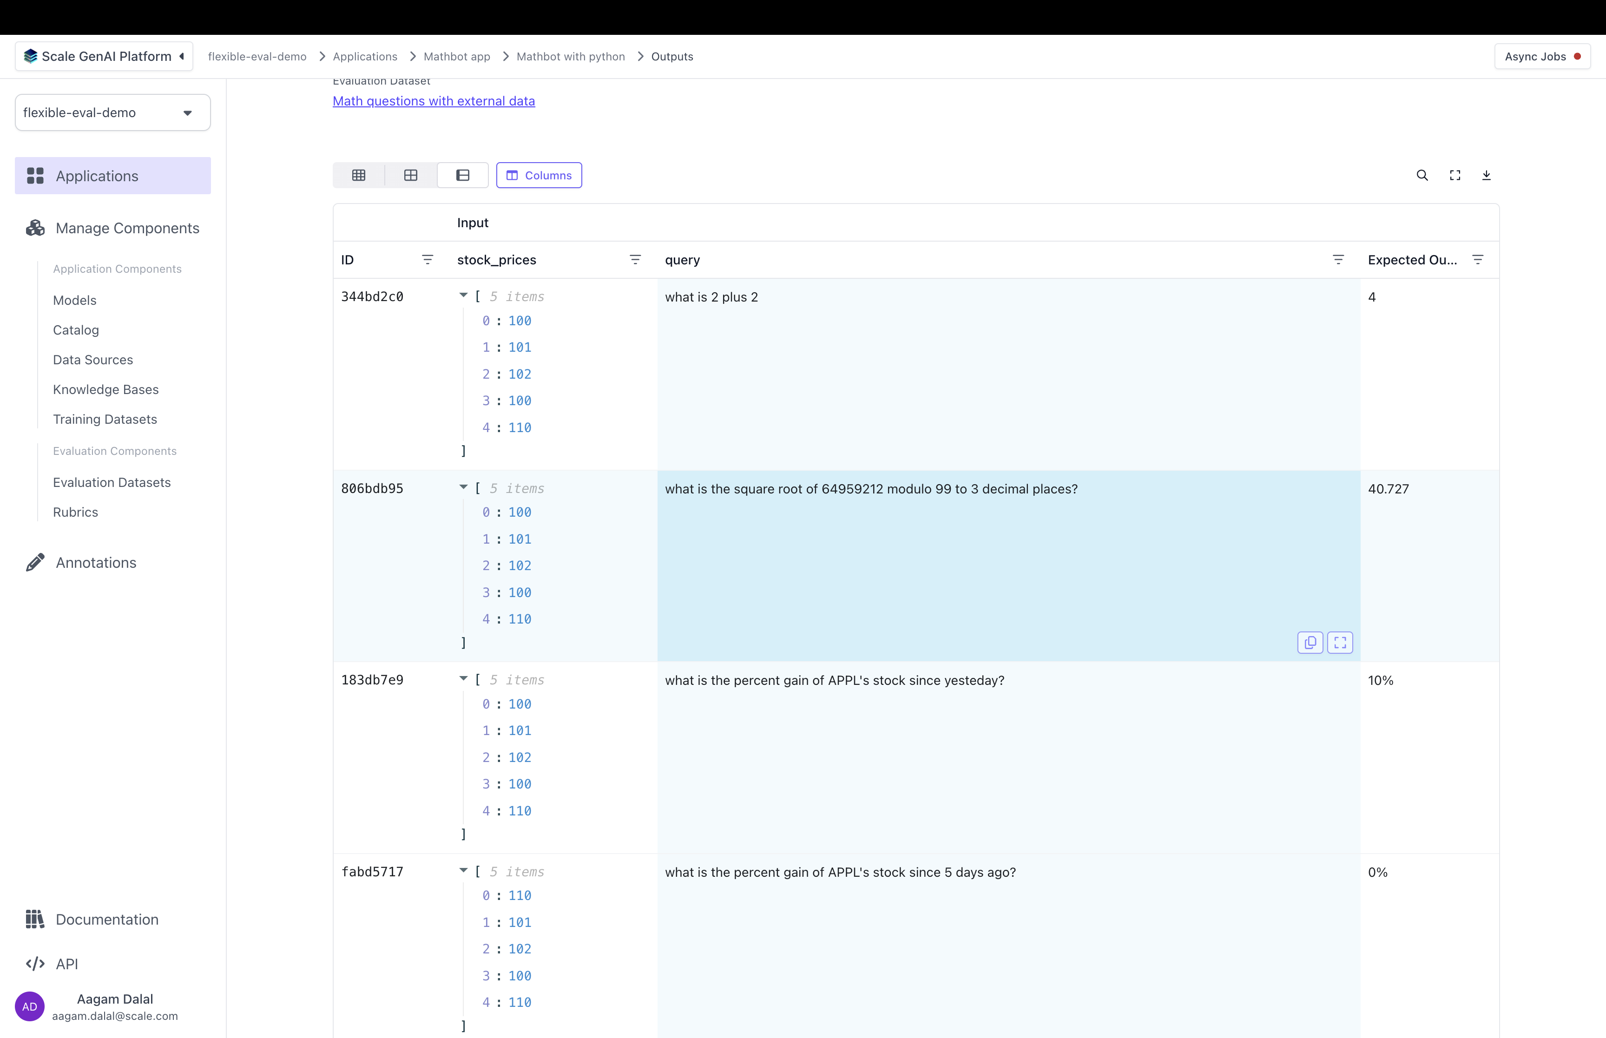The image size is (1606, 1038).
Task: Open the ID column filter
Action: coord(427,259)
